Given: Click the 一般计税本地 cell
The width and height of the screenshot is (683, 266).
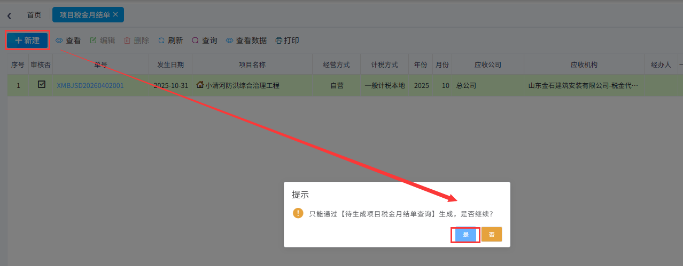Looking at the screenshot, I should tap(385, 85).
